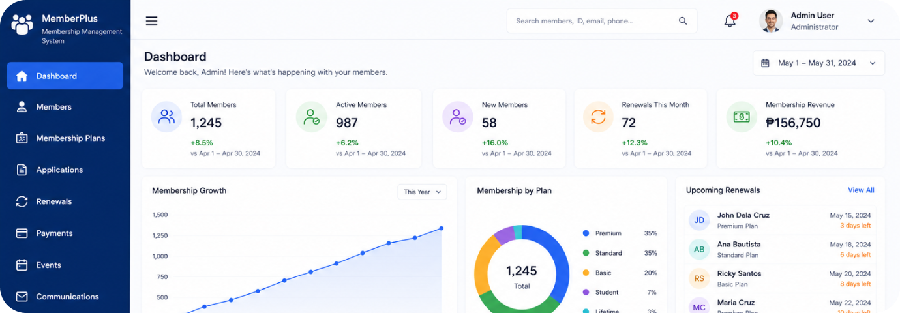Click the Student legend entry
Viewport: 900px width, 313px height.
click(x=620, y=292)
